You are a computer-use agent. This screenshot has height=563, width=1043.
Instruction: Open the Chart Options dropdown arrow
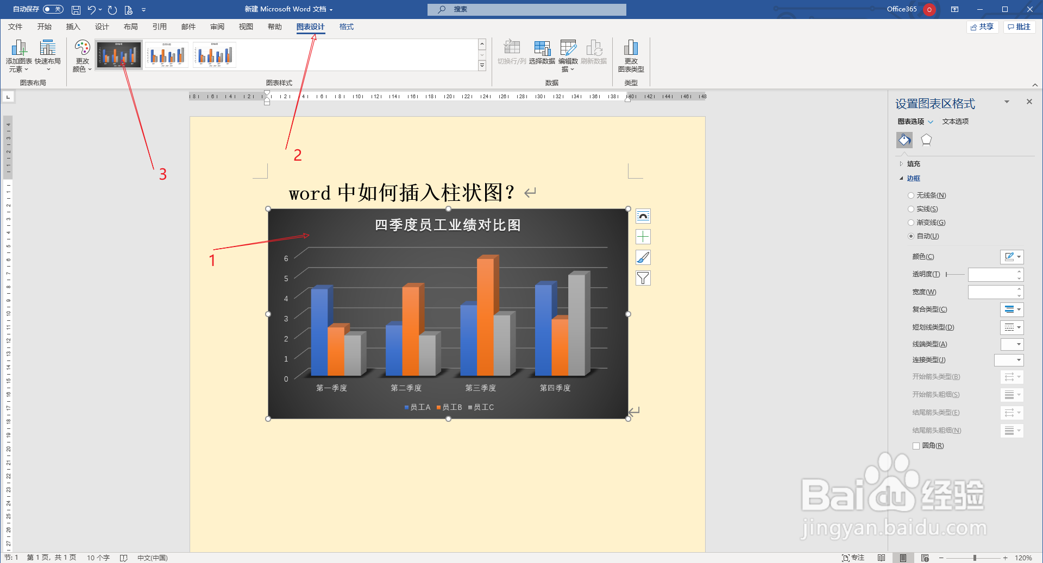[x=931, y=122]
